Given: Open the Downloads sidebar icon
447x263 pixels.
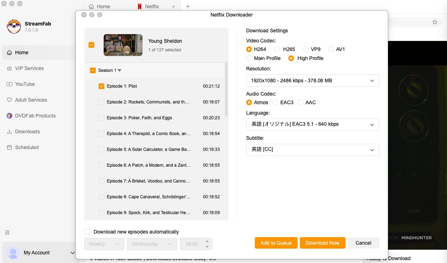Looking at the screenshot, I should [9, 131].
